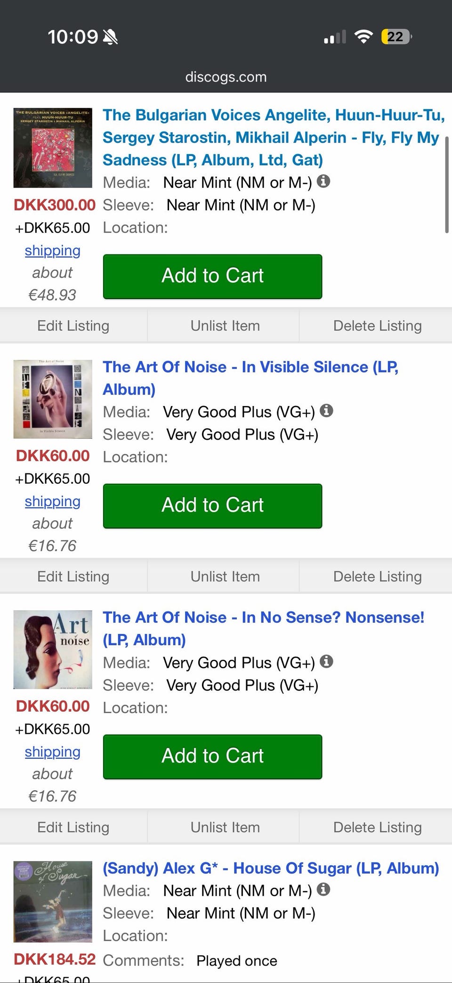Open House Of Sugar cover thumbnail

pyautogui.click(x=53, y=902)
